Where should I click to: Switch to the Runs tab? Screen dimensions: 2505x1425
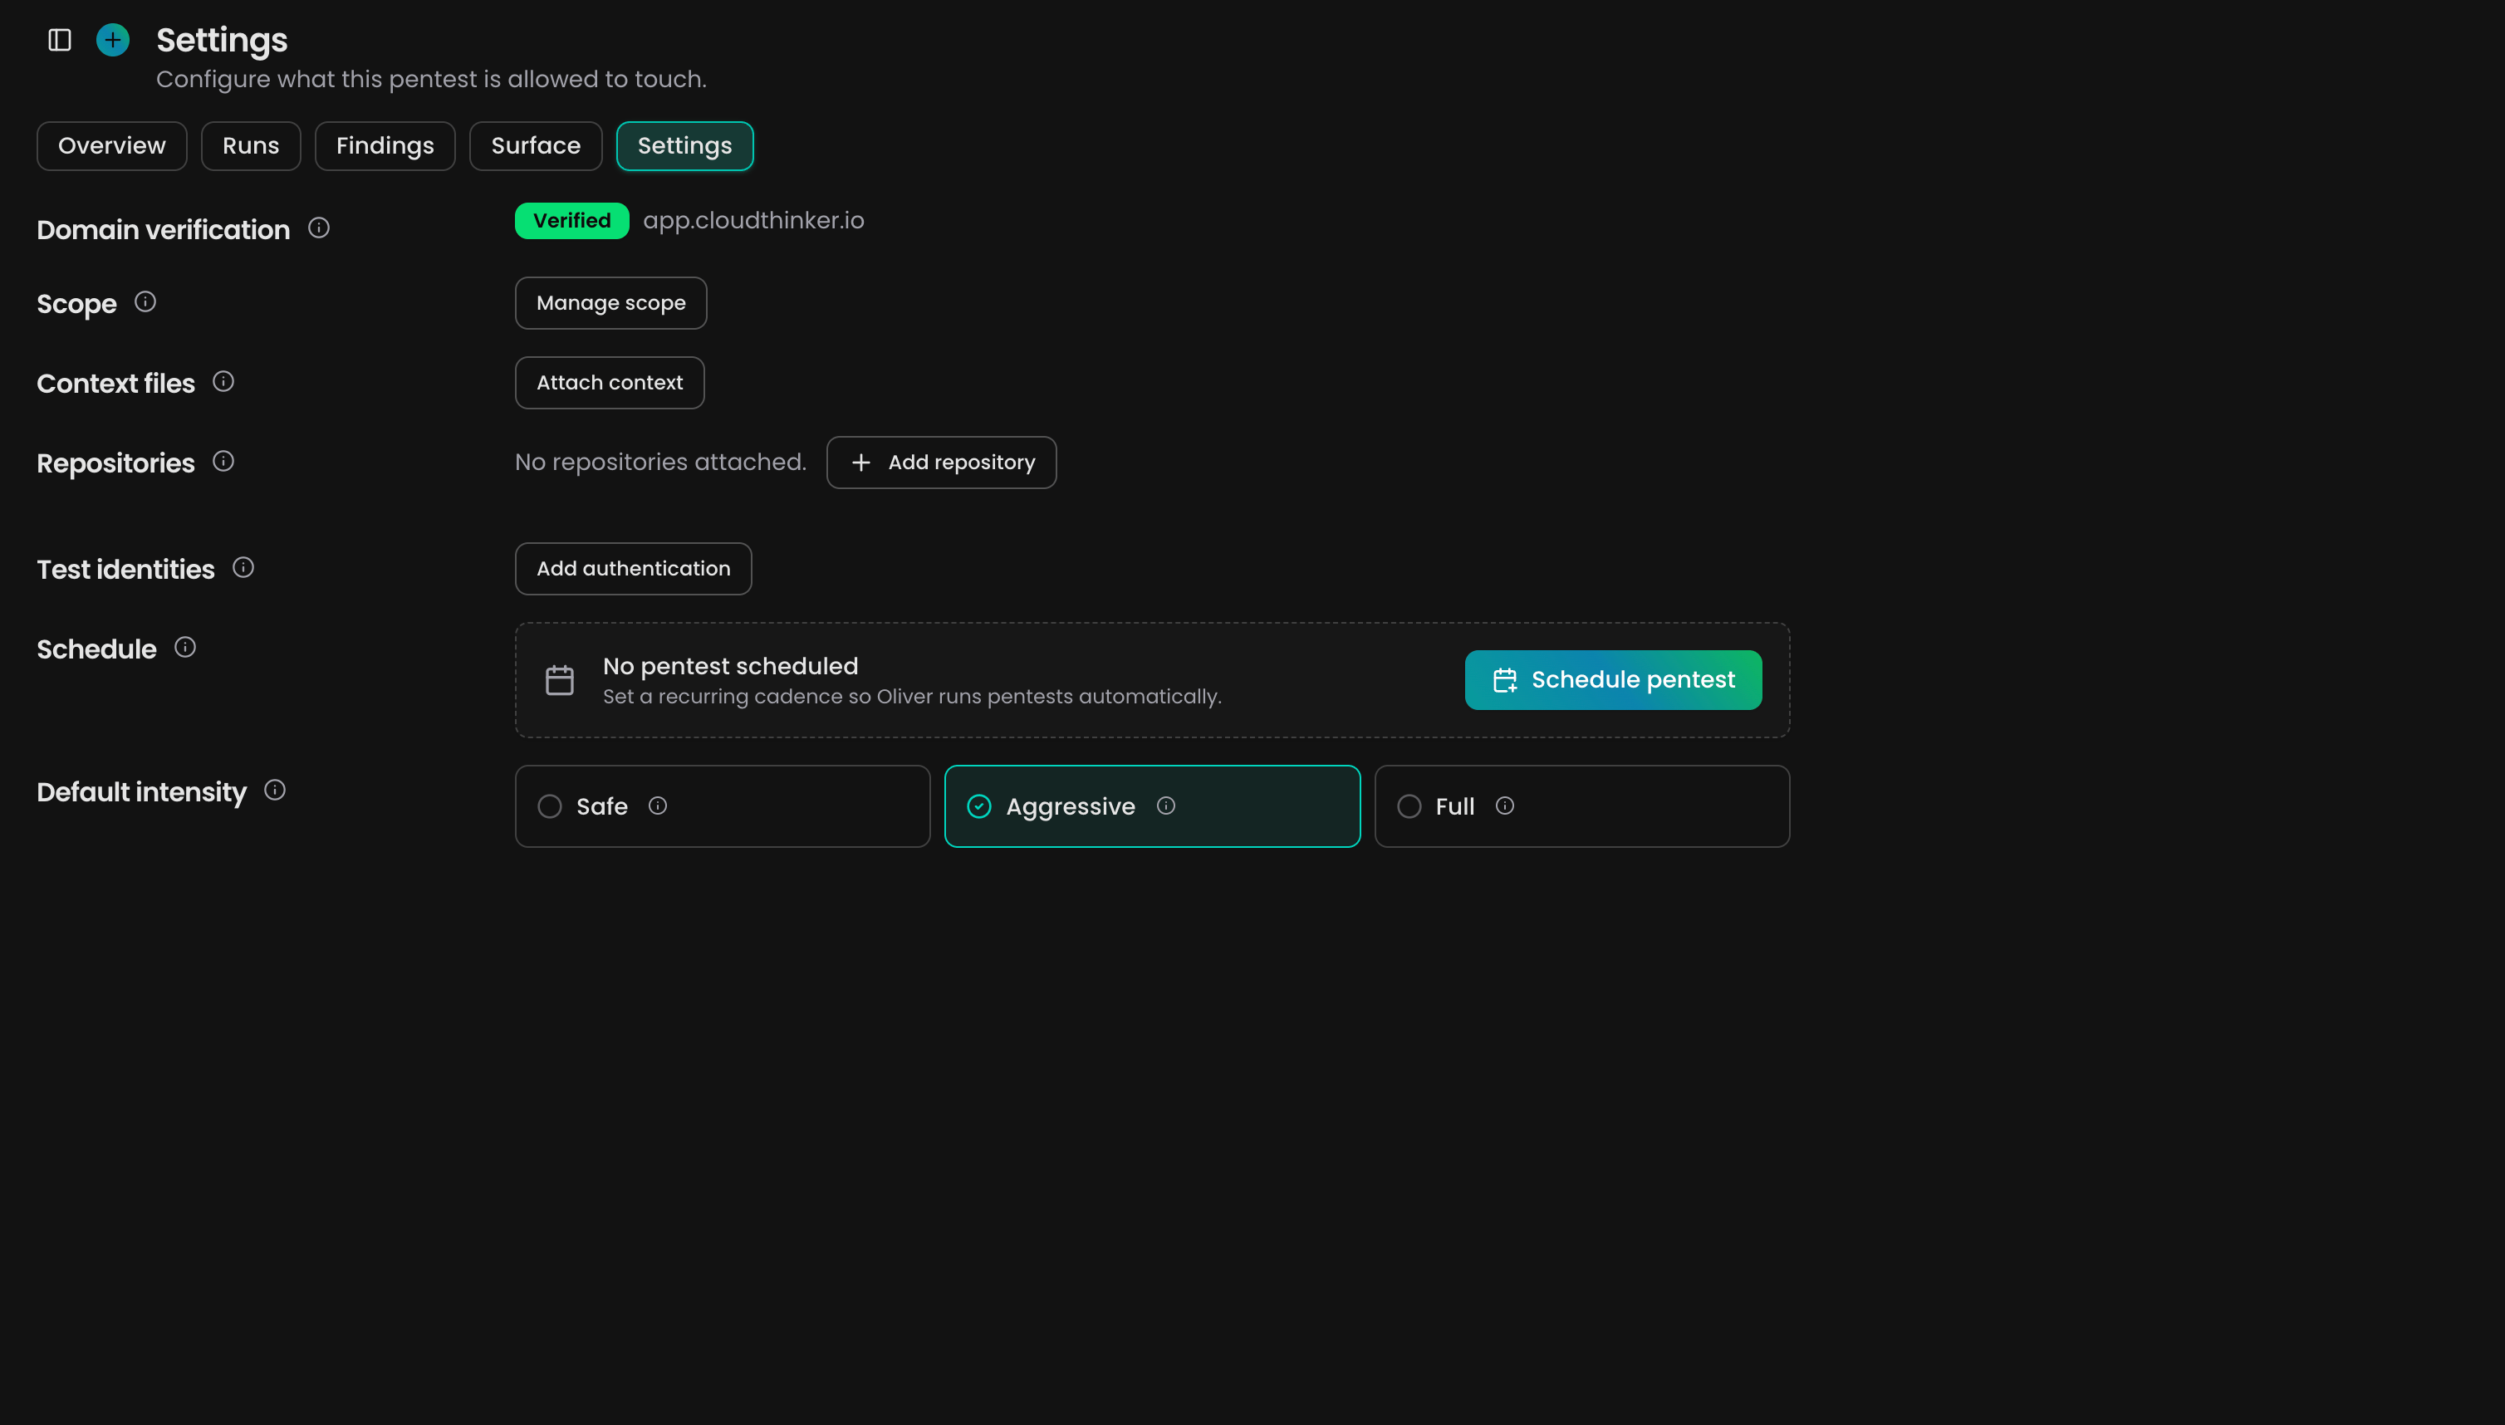click(251, 146)
